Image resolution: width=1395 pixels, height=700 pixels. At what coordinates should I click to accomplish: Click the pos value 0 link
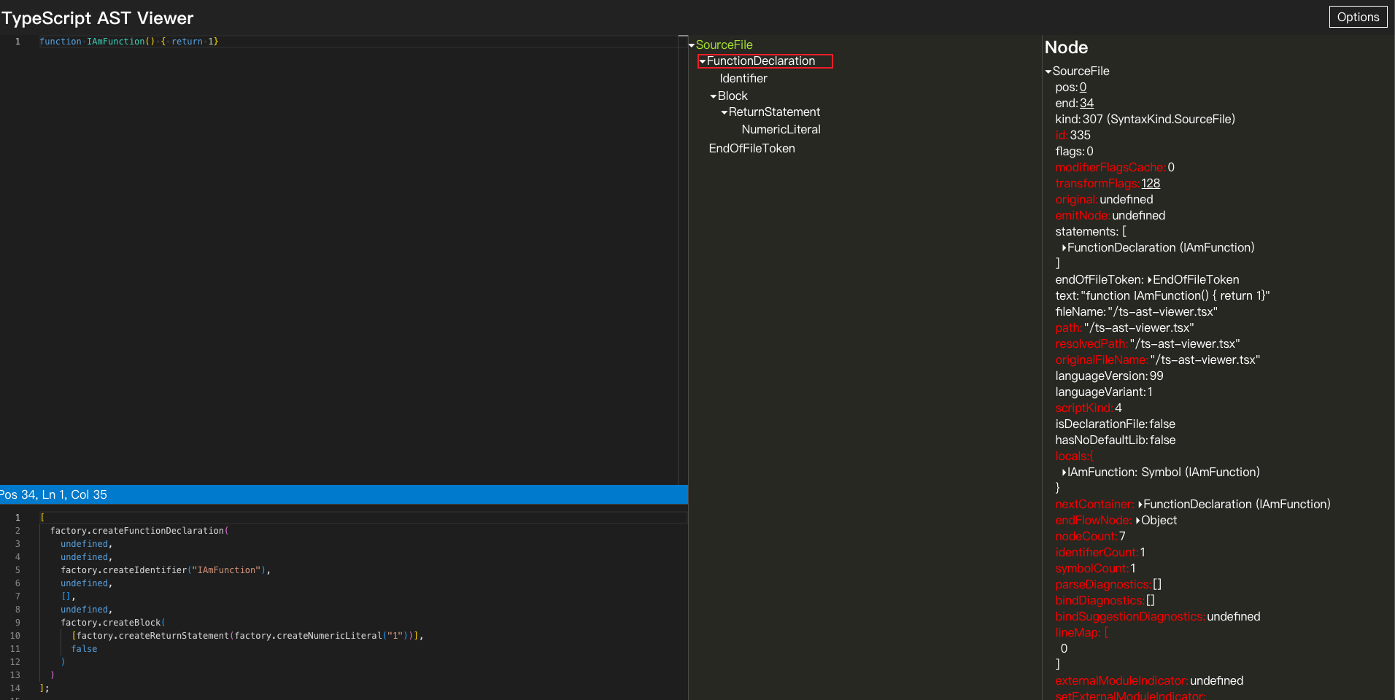1083,87
